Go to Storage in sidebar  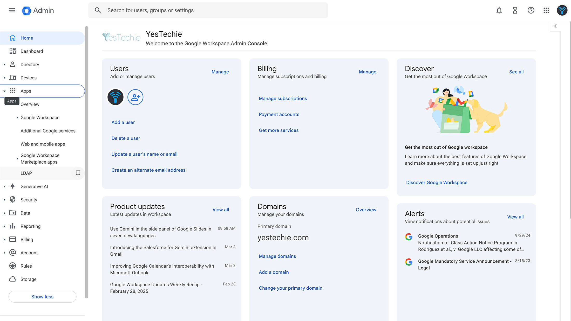click(x=28, y=279)
